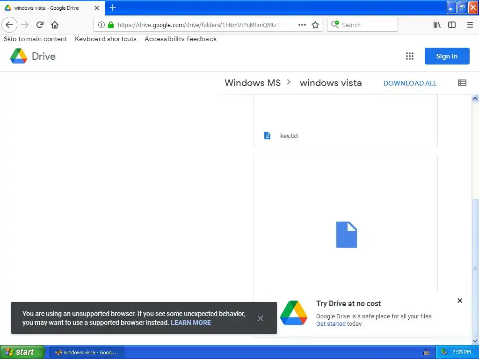Open the Google apps grid
Screen dimensions: 479x359
click(x=410, y=56)
